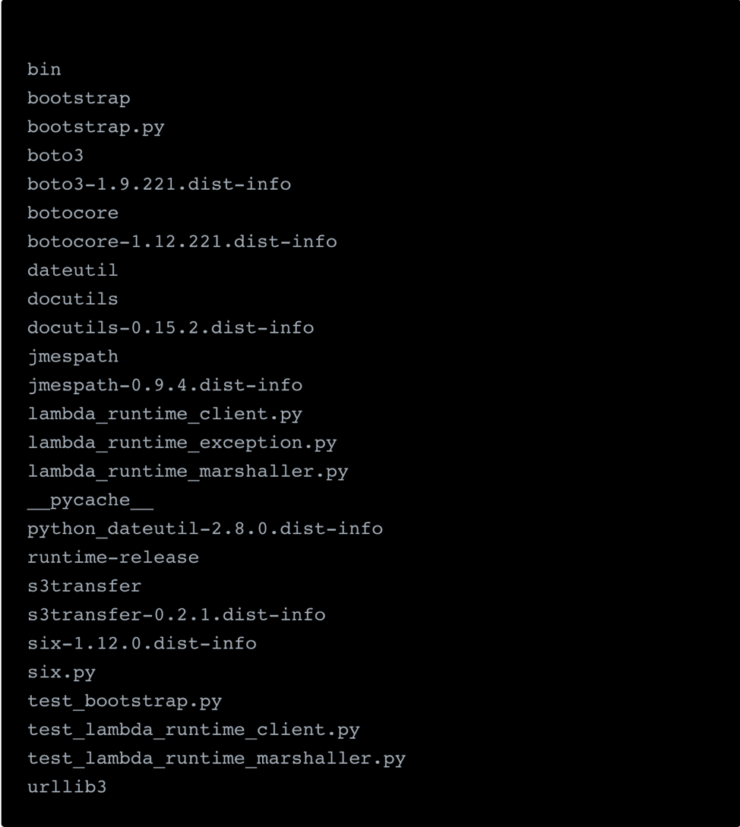Select the dateutil entry
Viewport: 740px width, 827px height.
73,270
